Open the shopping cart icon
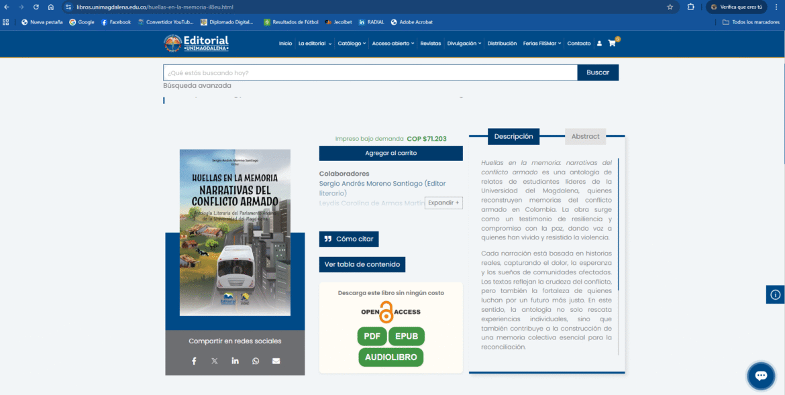The height and width of the screenshot is (395, 785). click(612, 44)
